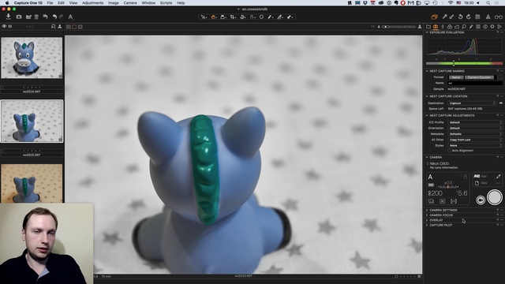Viewport: 505px width, 284px height.
Task: Open the ICC Profile dropdown
Action: point(475,122)
